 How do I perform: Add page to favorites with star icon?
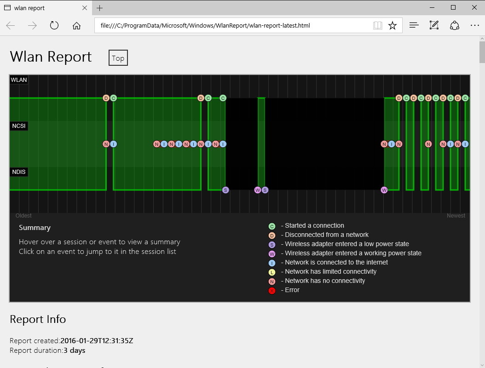392,26
